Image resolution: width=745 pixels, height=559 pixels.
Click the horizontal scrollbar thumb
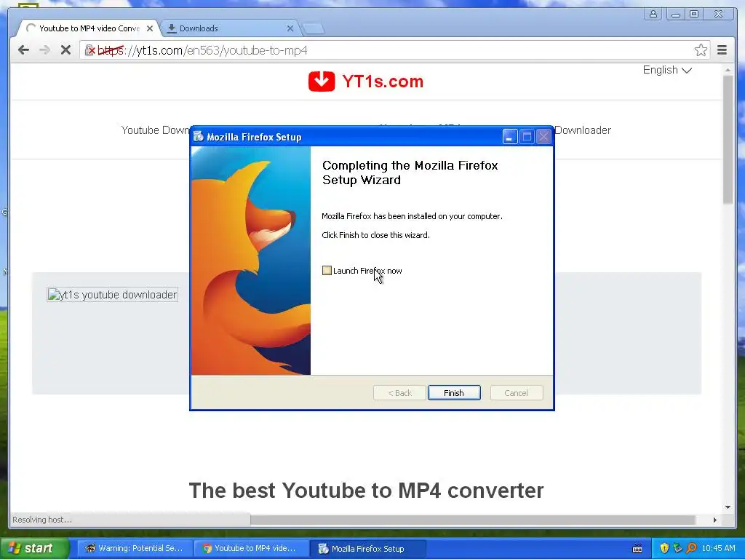point(473,520)
